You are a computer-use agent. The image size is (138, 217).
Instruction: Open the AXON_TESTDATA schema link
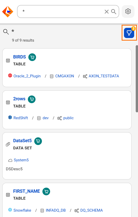tap(104, 76)
